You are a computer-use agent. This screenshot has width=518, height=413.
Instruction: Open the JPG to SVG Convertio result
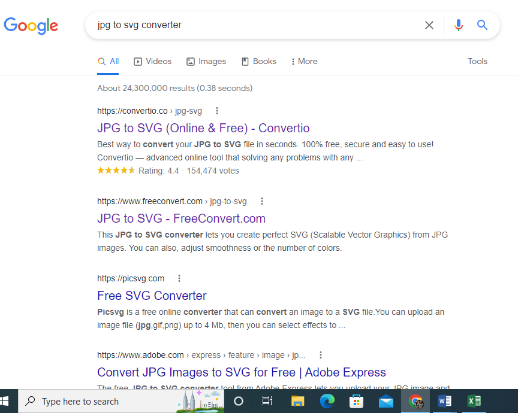(x=203, y=128)
